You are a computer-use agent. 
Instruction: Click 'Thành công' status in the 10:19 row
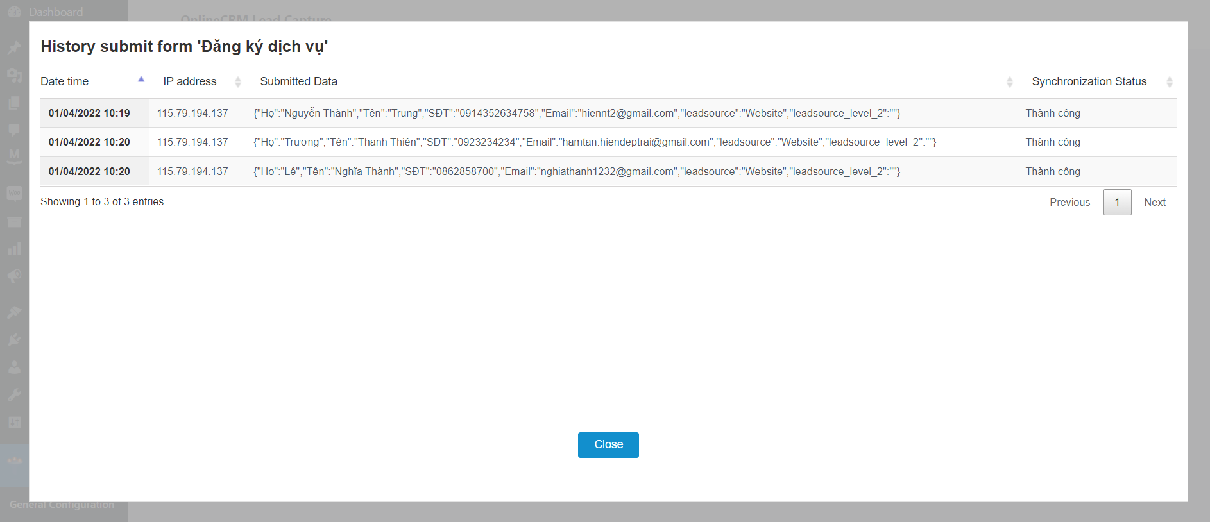click(x=1053, y=113)
